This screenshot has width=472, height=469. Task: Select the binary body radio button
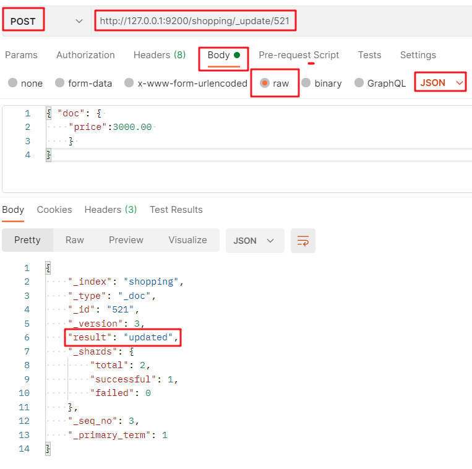[306, 83]
